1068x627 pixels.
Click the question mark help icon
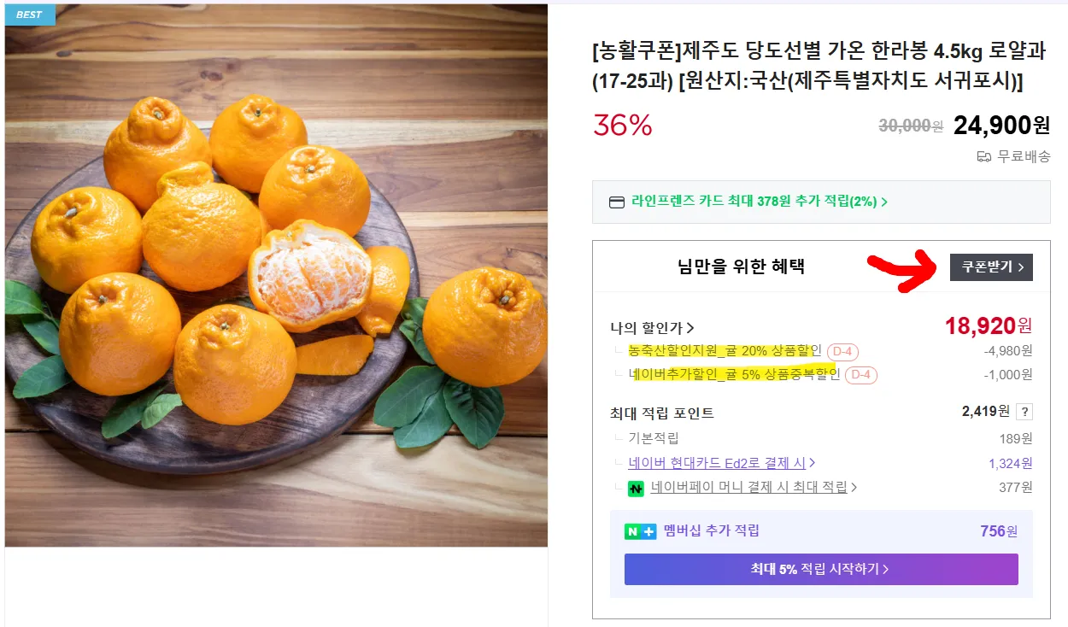tap(1024, 412)
